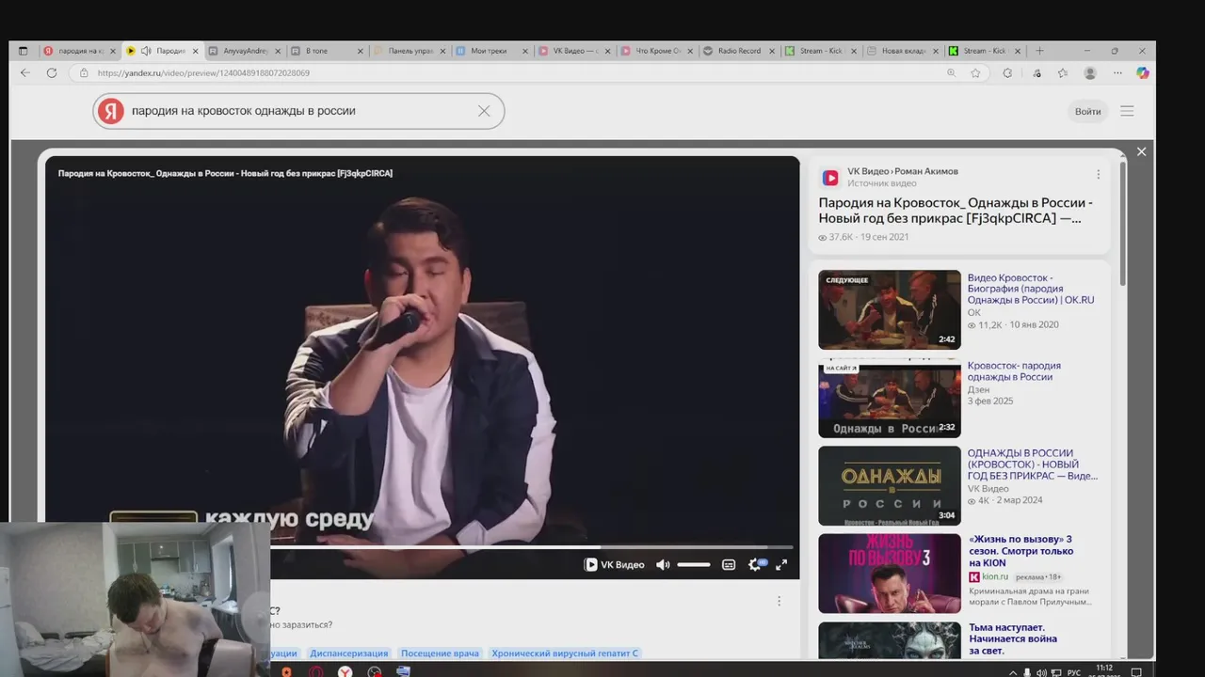
Task: Click the Войти button
Action: click(x=1087, y=111)
